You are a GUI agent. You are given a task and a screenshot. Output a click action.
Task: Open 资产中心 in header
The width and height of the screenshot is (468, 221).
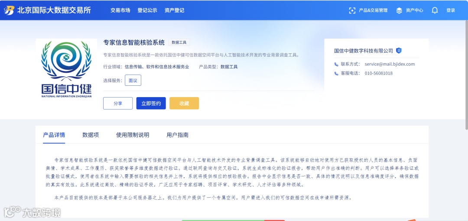[x=414, y=10]
